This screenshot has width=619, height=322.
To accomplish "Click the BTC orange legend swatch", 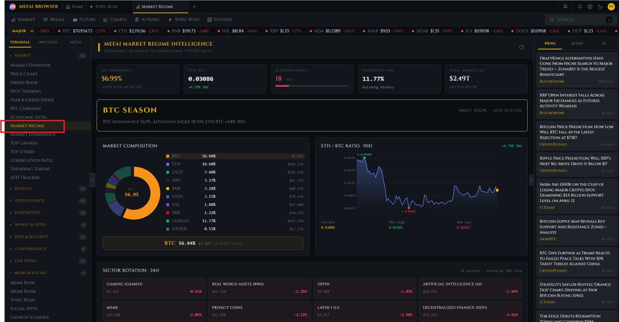I will (167, 156).
